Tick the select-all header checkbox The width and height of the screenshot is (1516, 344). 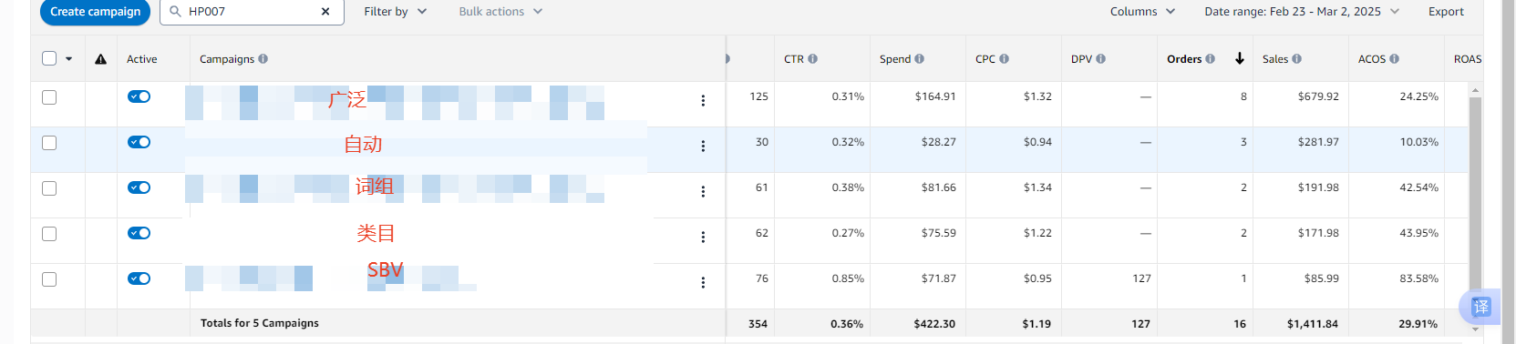[49, 58]
